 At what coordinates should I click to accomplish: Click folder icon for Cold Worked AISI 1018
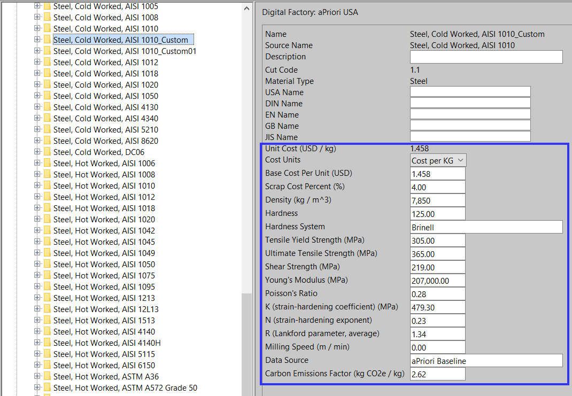click(47, 73)
